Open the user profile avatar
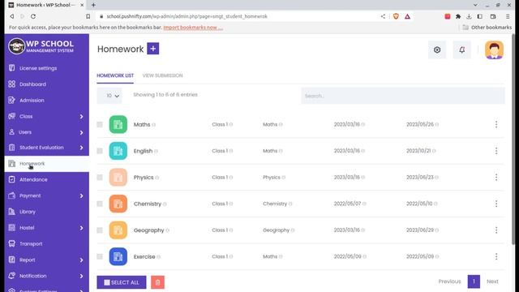The height and width of the screenshot is (292, 519). [494, 49]
